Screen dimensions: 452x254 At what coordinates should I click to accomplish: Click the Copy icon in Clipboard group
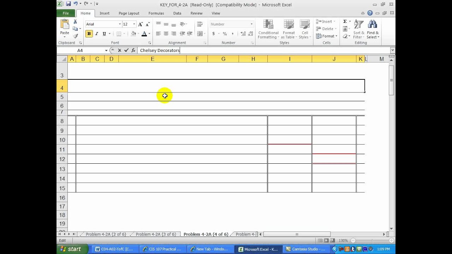pyautogui.click(x=75, y=29)
